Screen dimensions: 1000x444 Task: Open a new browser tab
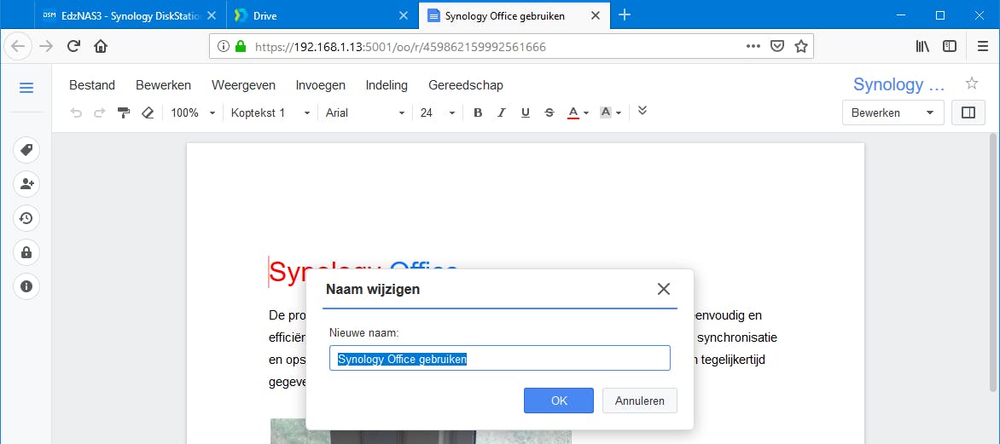click(x=625, y=15)
